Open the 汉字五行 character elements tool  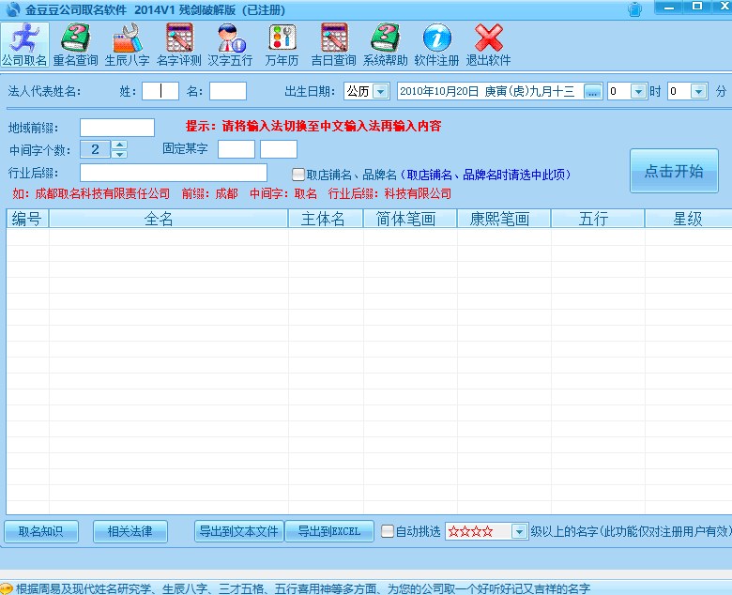230,44
